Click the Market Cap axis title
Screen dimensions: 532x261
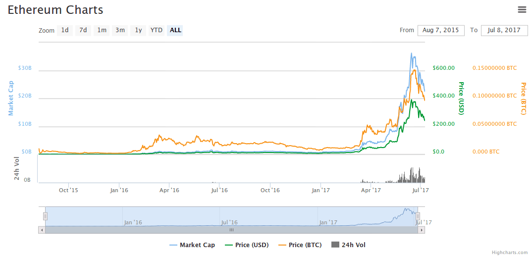tap(11, 98)
